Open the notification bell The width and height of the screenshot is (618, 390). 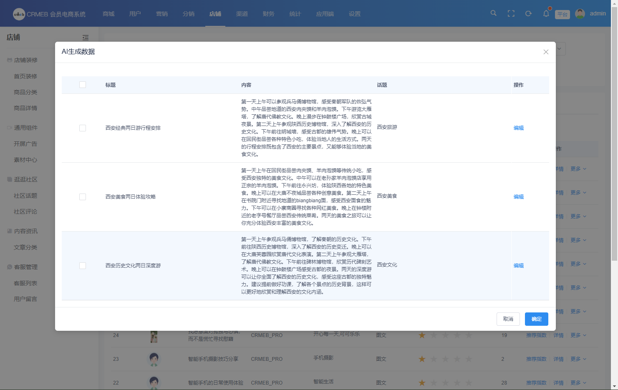click(x=546, y=14)
